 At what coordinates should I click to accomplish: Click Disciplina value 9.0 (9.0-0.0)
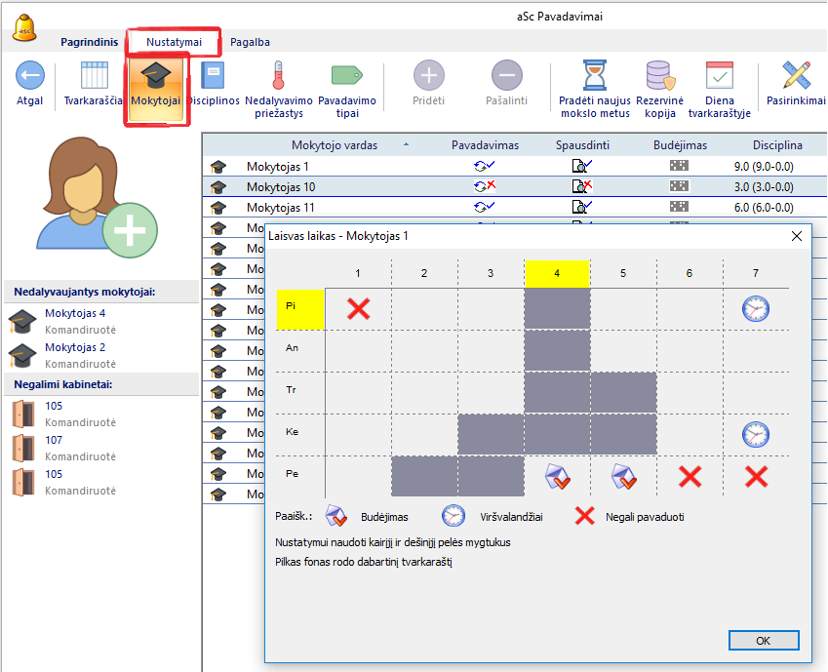pos(764,167)
